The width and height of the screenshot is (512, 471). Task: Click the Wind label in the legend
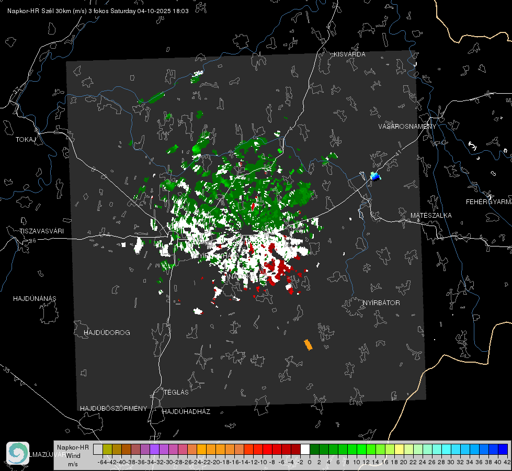coord(73,456)
